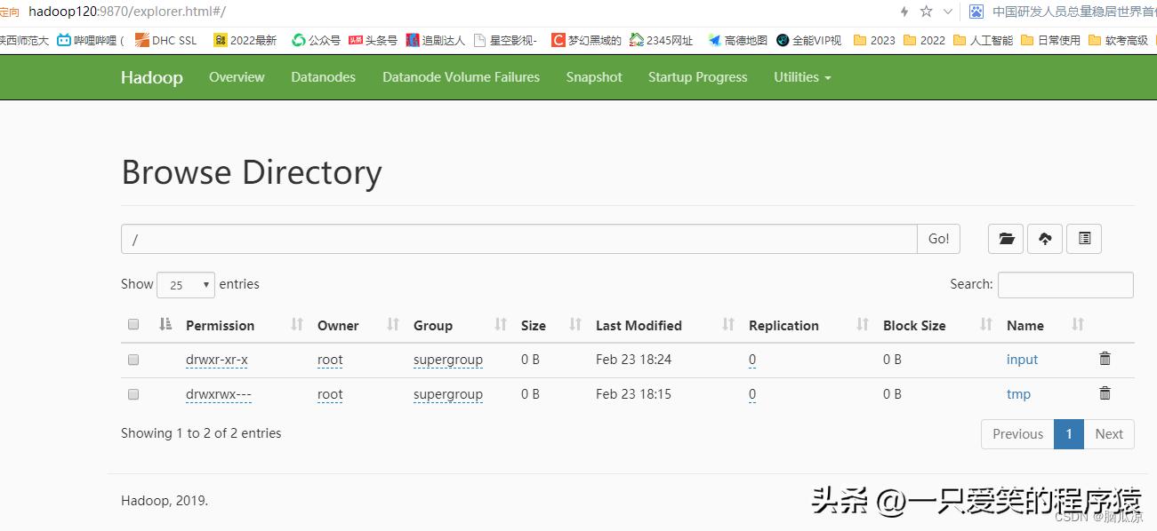Check the checkbox for the tmp row

(133, 394)
